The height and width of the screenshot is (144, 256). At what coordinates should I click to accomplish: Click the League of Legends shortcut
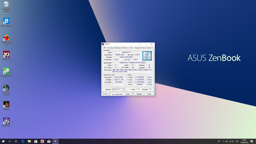tap(6, 88)
